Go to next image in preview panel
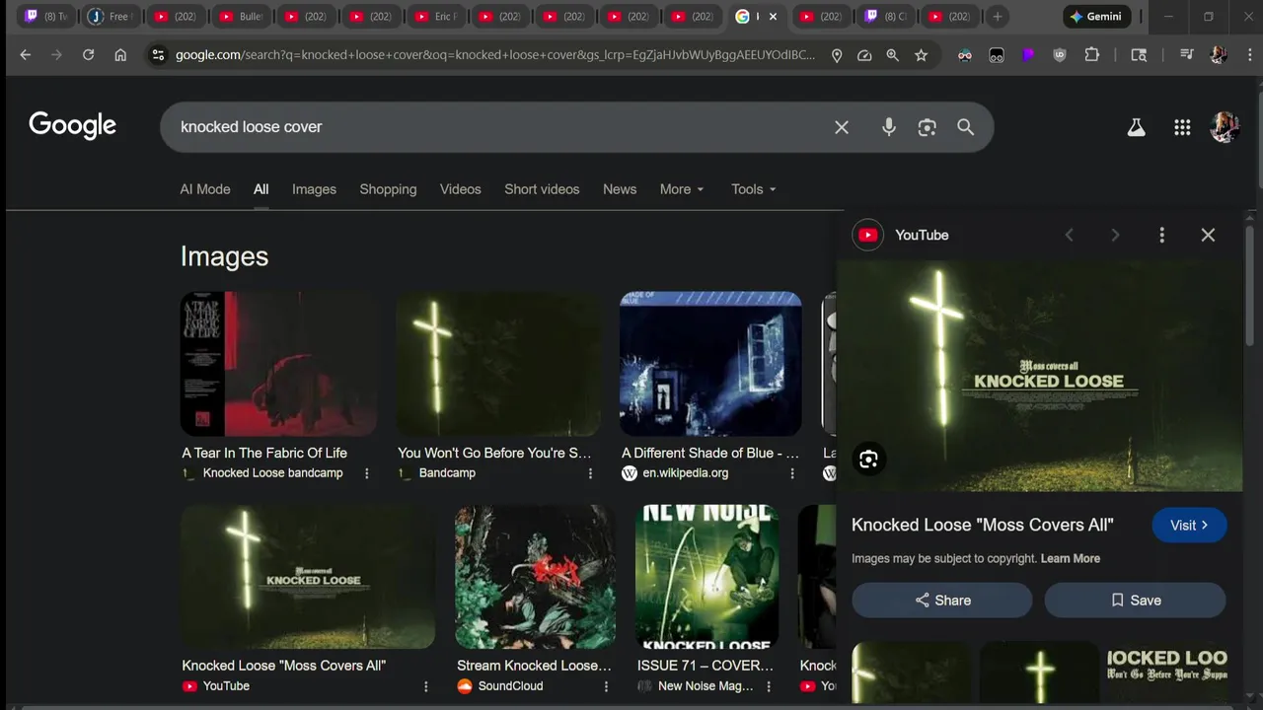The width and height of the screenshot is (1263, 710). click(1115, 235)
